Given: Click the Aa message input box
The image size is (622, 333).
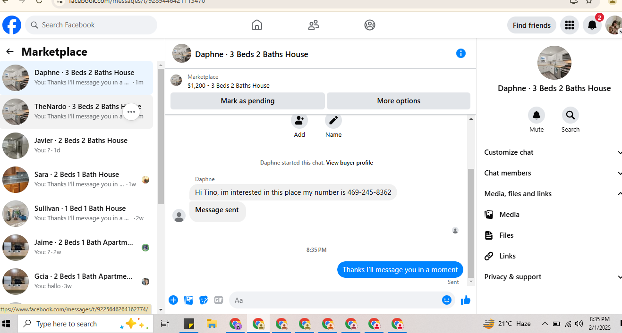Looking at the screenshot, I should pos(335,300).
